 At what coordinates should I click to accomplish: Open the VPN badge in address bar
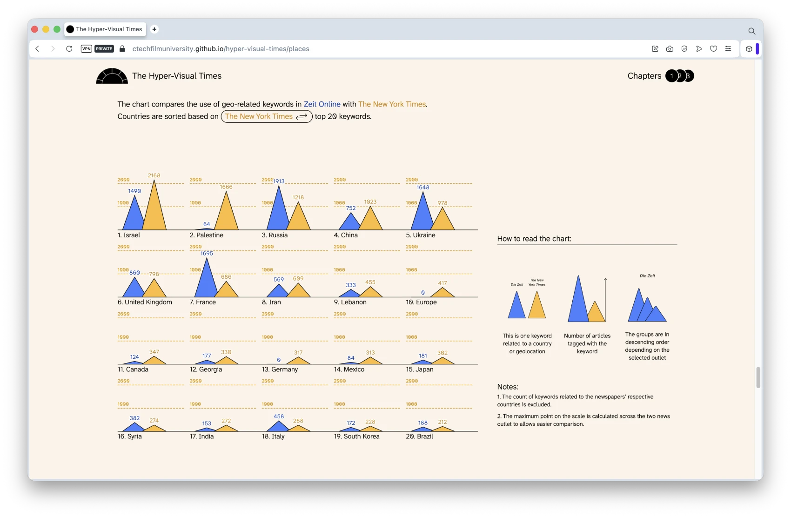86,49
